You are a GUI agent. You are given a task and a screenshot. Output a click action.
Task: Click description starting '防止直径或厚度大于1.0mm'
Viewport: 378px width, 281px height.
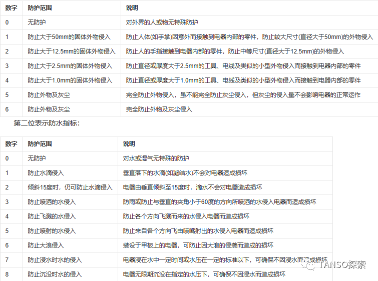click(243, 80)
